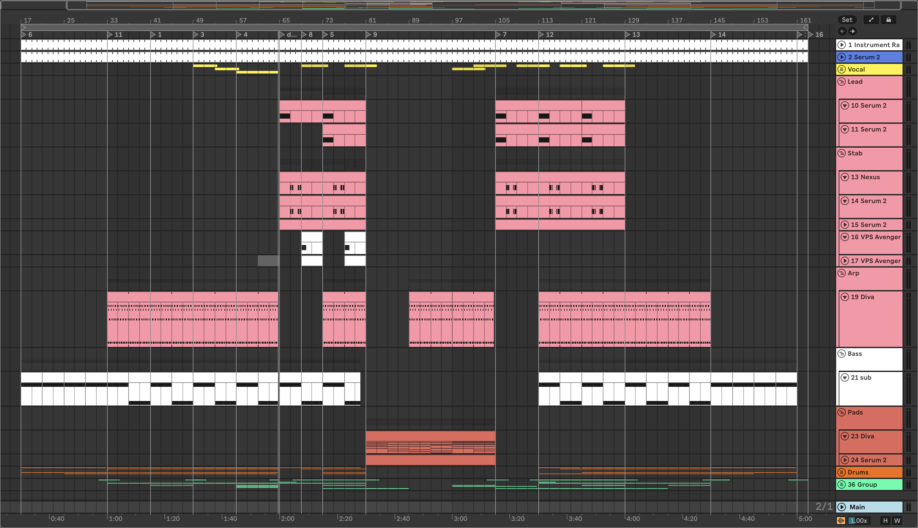
Task: Toggle the W optimize width button
Action: point(897,521)
